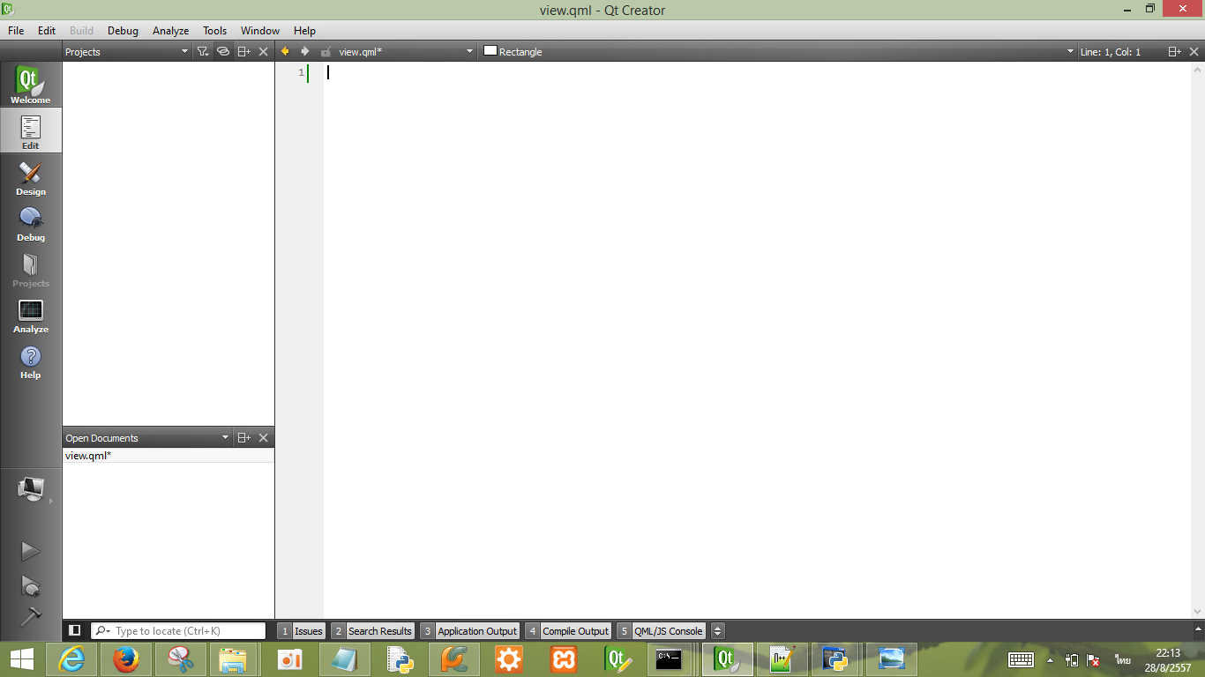This screenshot has height=677, width=1205.
Task: Start debugging with the debug run icon
Action: click(x=30, y=584)
